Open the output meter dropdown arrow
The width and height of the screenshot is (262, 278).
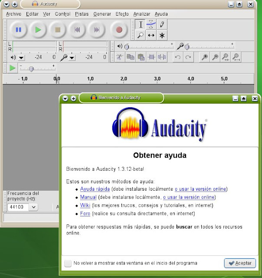21,58
